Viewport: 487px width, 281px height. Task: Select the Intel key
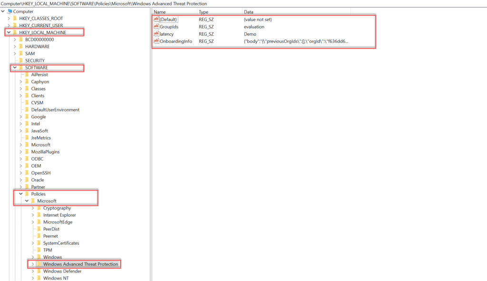(x=35, y=123)
